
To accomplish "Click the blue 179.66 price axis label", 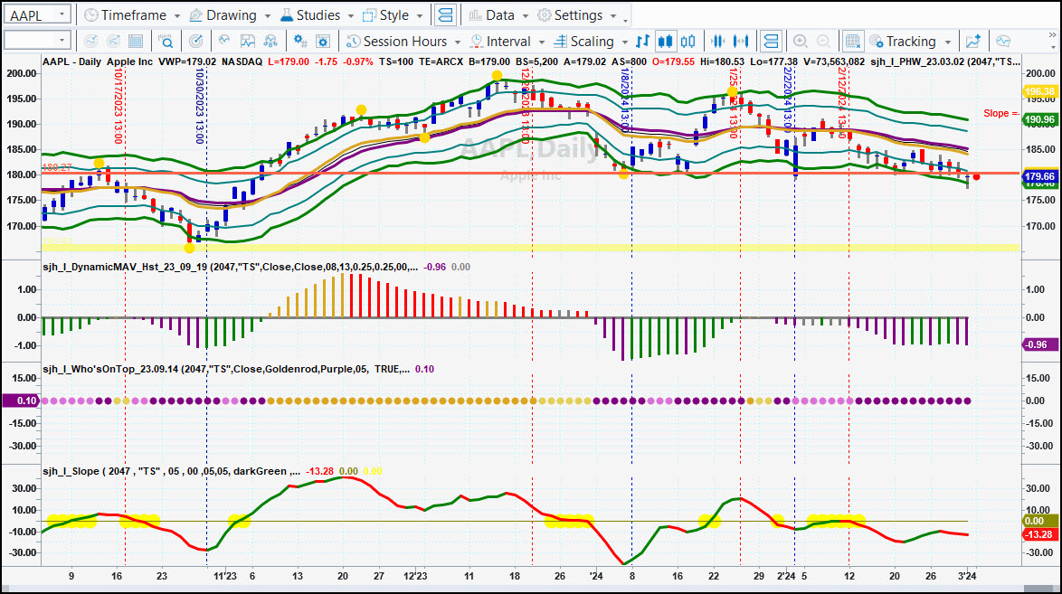I will pyautogui.click(x=1039, y=177).
